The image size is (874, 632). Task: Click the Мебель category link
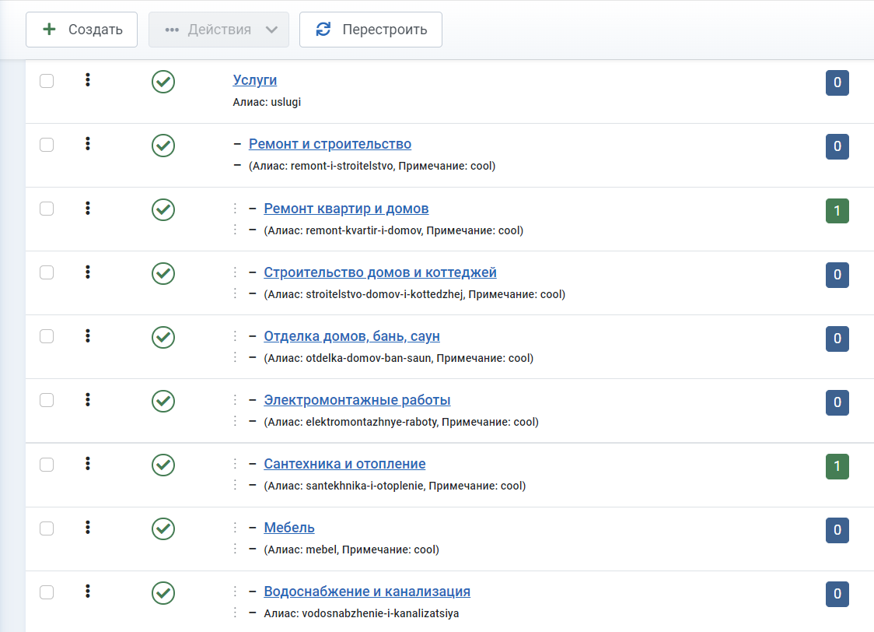point(288,528)
